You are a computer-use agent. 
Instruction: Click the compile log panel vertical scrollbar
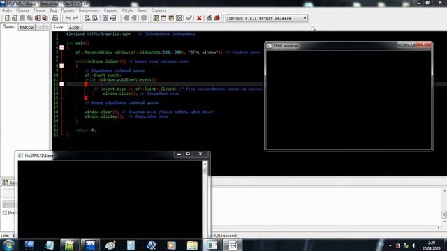tap(444, 206)
